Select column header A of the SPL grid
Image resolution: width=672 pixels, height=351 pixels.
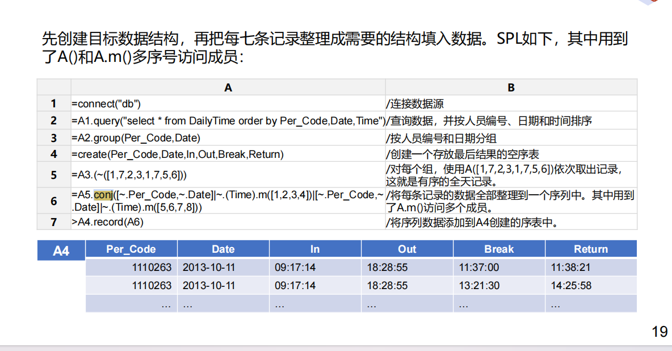pyautogui.click(x=228, y=87)
